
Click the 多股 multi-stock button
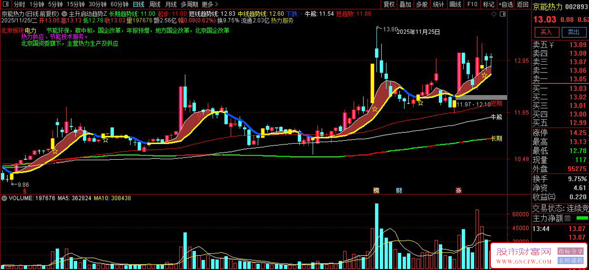click(422, 4)
